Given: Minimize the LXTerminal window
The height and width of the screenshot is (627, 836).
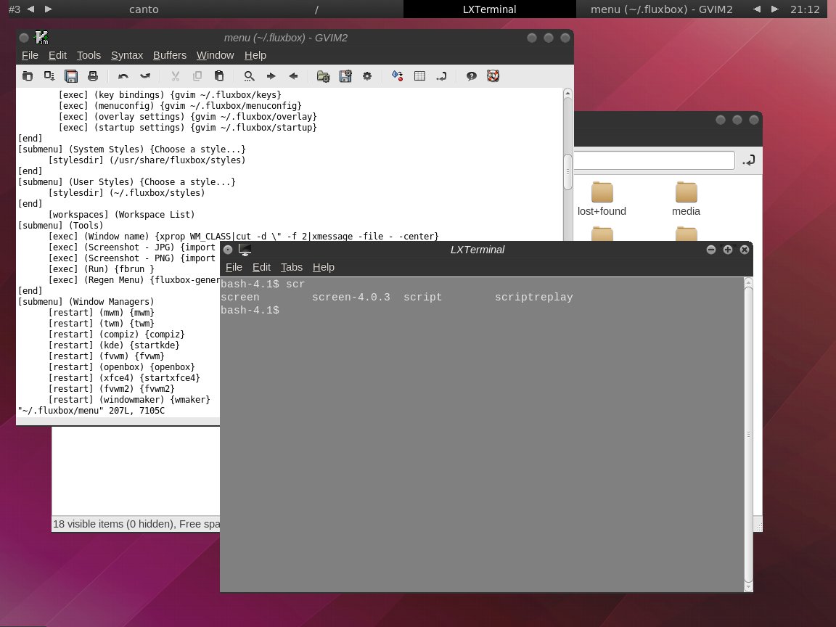Looking at the screenshot, I should pyautogui.click(x=710, y=250).
